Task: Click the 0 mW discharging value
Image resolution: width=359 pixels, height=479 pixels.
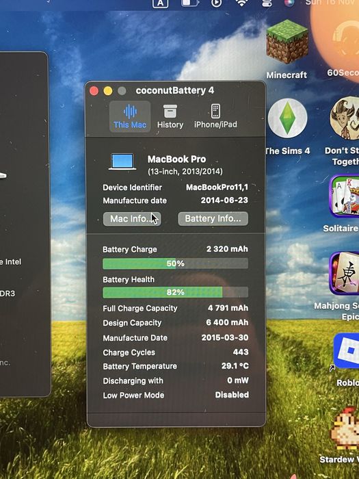Action: click(x=238, y=380)
